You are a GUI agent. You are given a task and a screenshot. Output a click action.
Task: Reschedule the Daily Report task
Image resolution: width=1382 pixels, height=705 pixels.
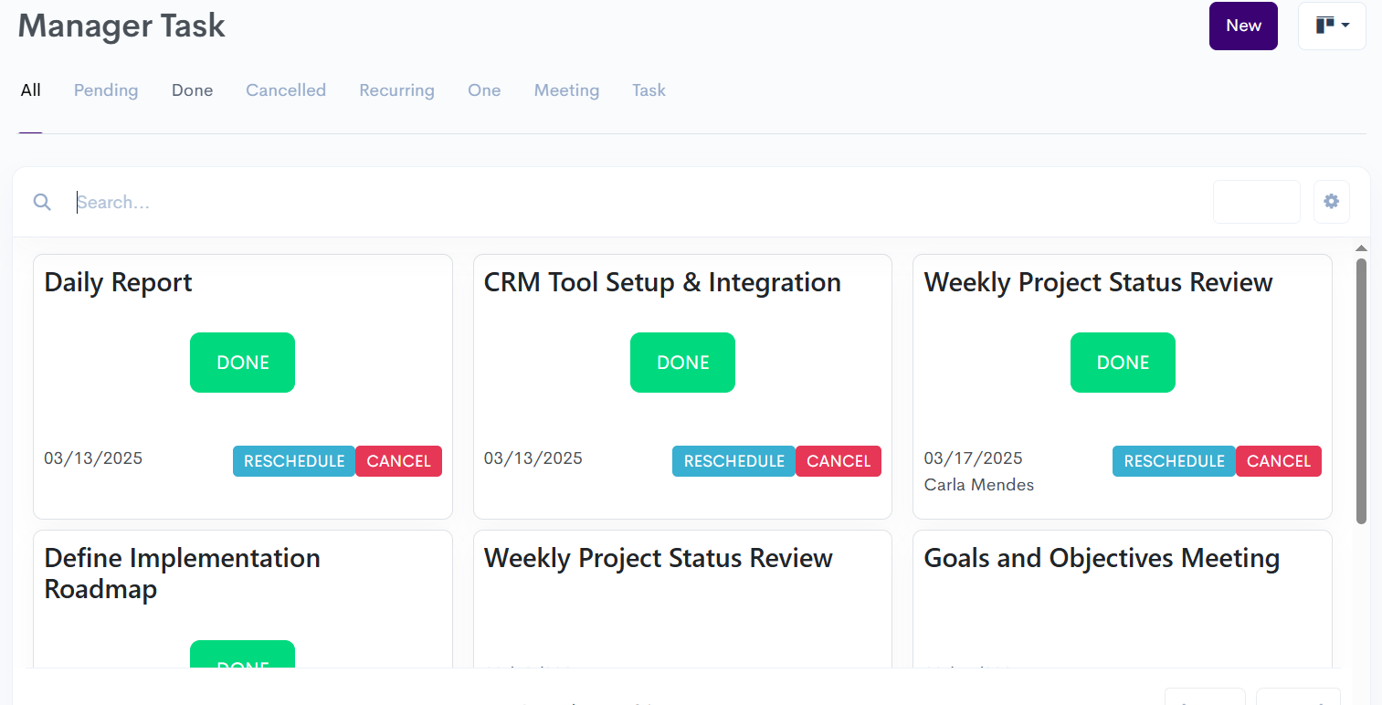point(293,461)
